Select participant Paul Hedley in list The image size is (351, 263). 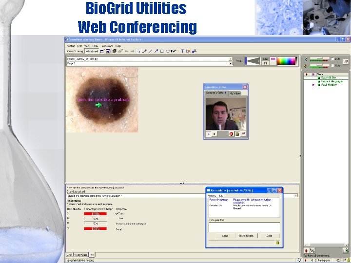pos(329,85)
